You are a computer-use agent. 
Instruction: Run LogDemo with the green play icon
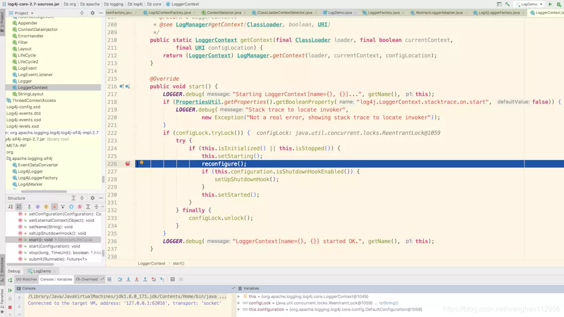coord(550,4)
